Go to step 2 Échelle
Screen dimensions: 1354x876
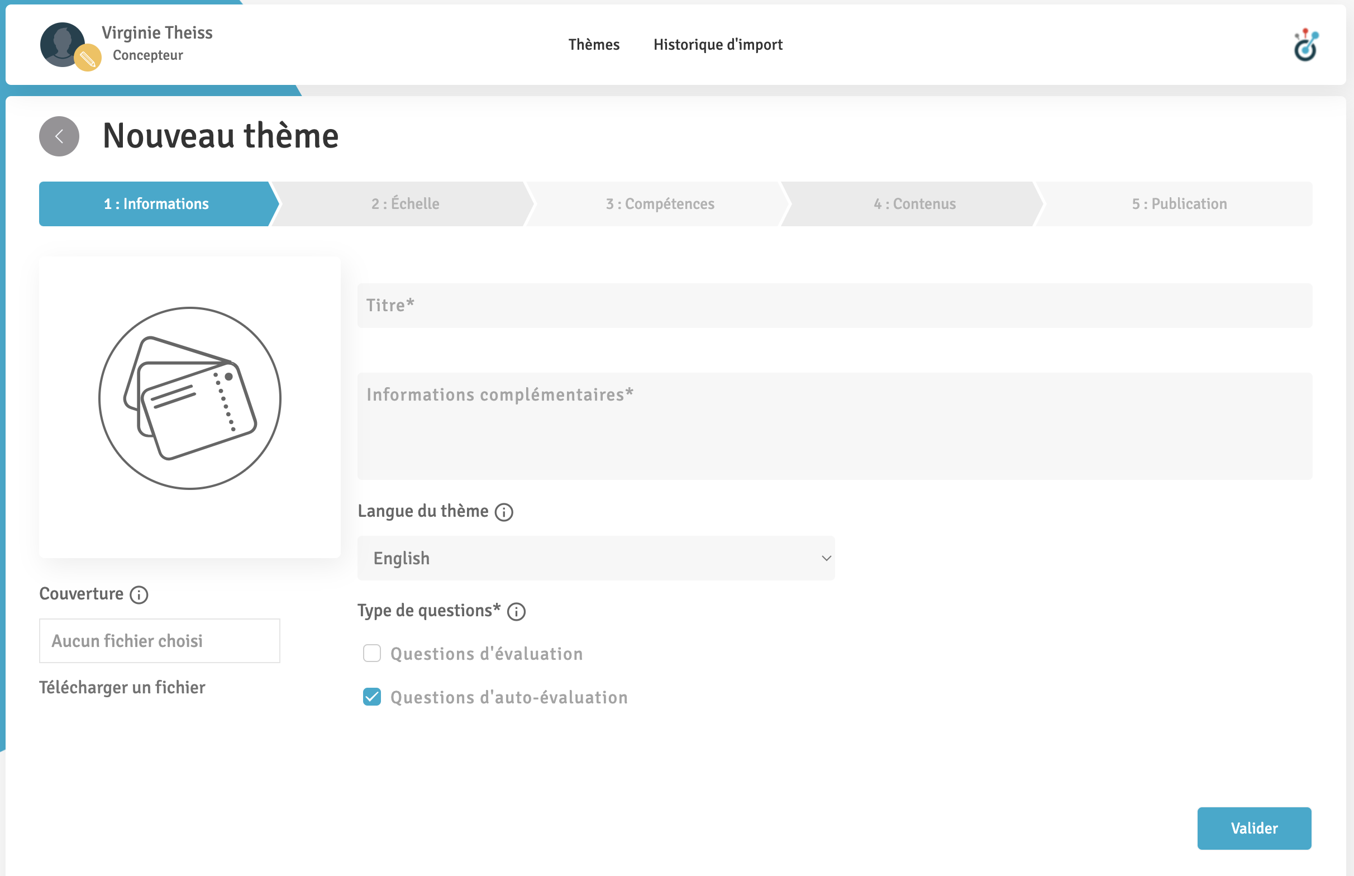[x=405, y=204]
